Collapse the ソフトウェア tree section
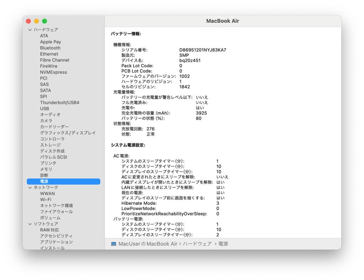Viewport: 364px width, 280px height. (x=30, y=224)
